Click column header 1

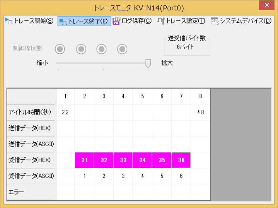(x=65, y=96)
